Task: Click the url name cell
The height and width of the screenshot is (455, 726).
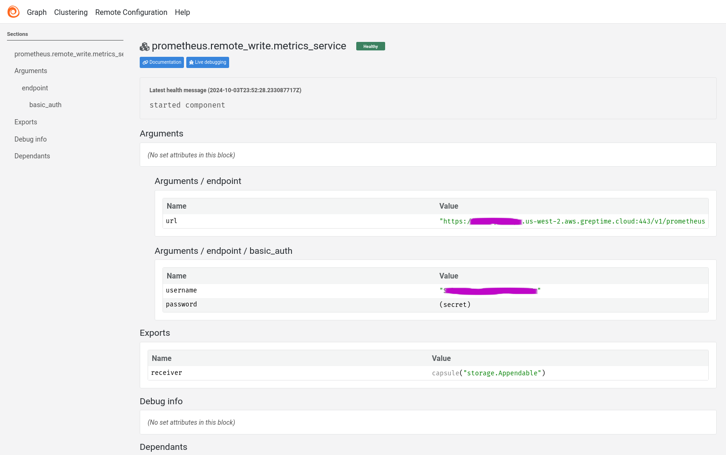Action: 171,221
